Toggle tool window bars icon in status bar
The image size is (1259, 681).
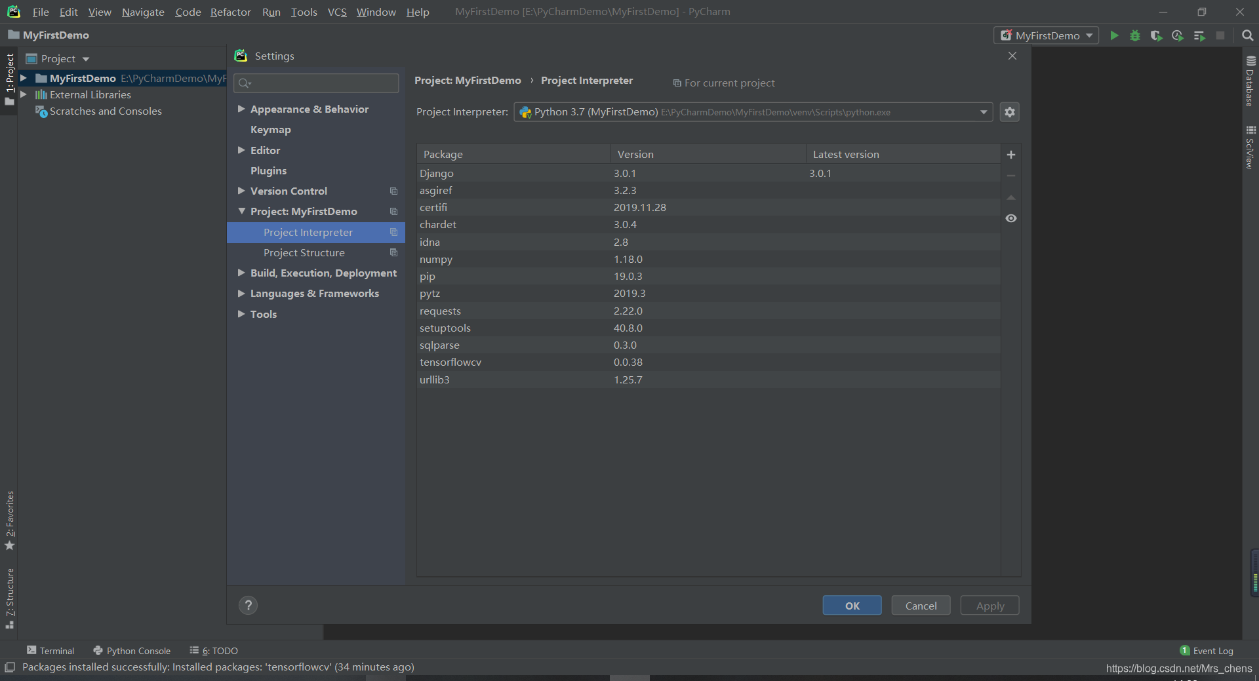[x=9, y=667]
